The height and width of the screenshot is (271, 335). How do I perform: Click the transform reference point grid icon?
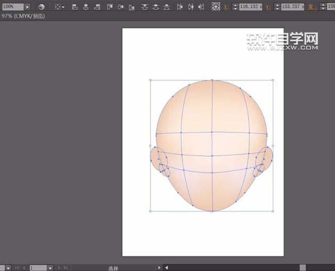(x=216, y=7)
